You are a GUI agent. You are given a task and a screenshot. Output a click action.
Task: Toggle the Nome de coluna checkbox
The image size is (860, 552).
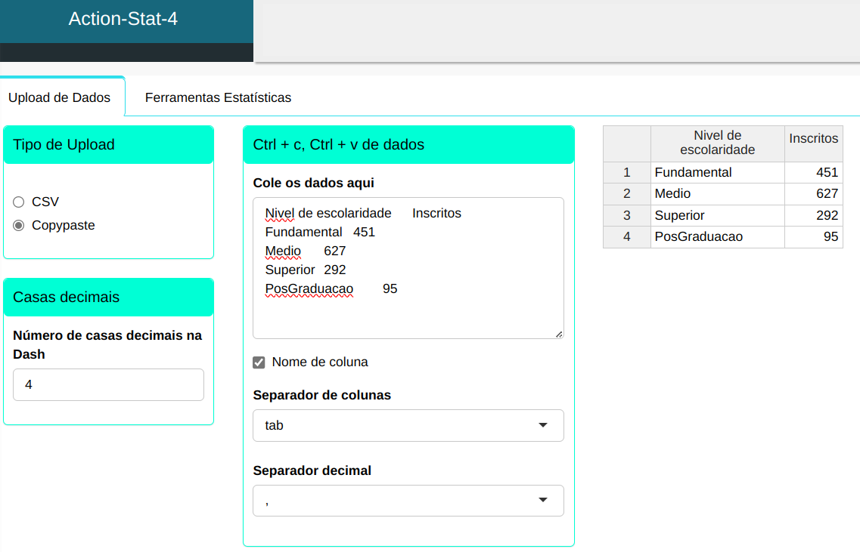tap(259, 362)
